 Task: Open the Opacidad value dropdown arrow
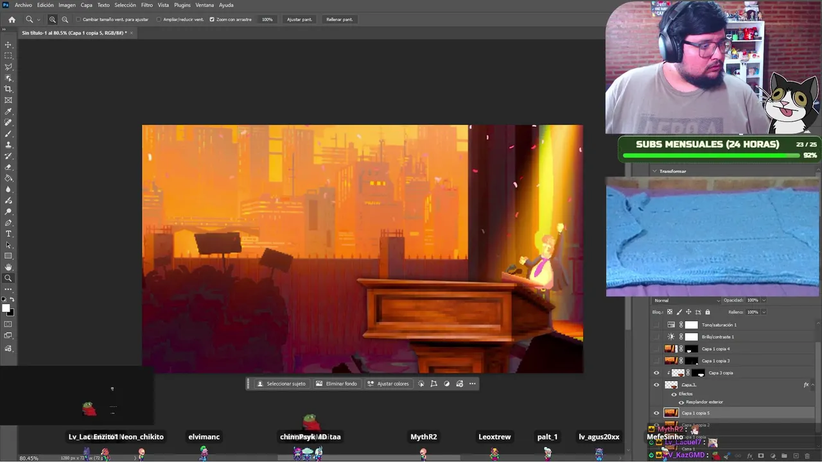click(764, 300)
